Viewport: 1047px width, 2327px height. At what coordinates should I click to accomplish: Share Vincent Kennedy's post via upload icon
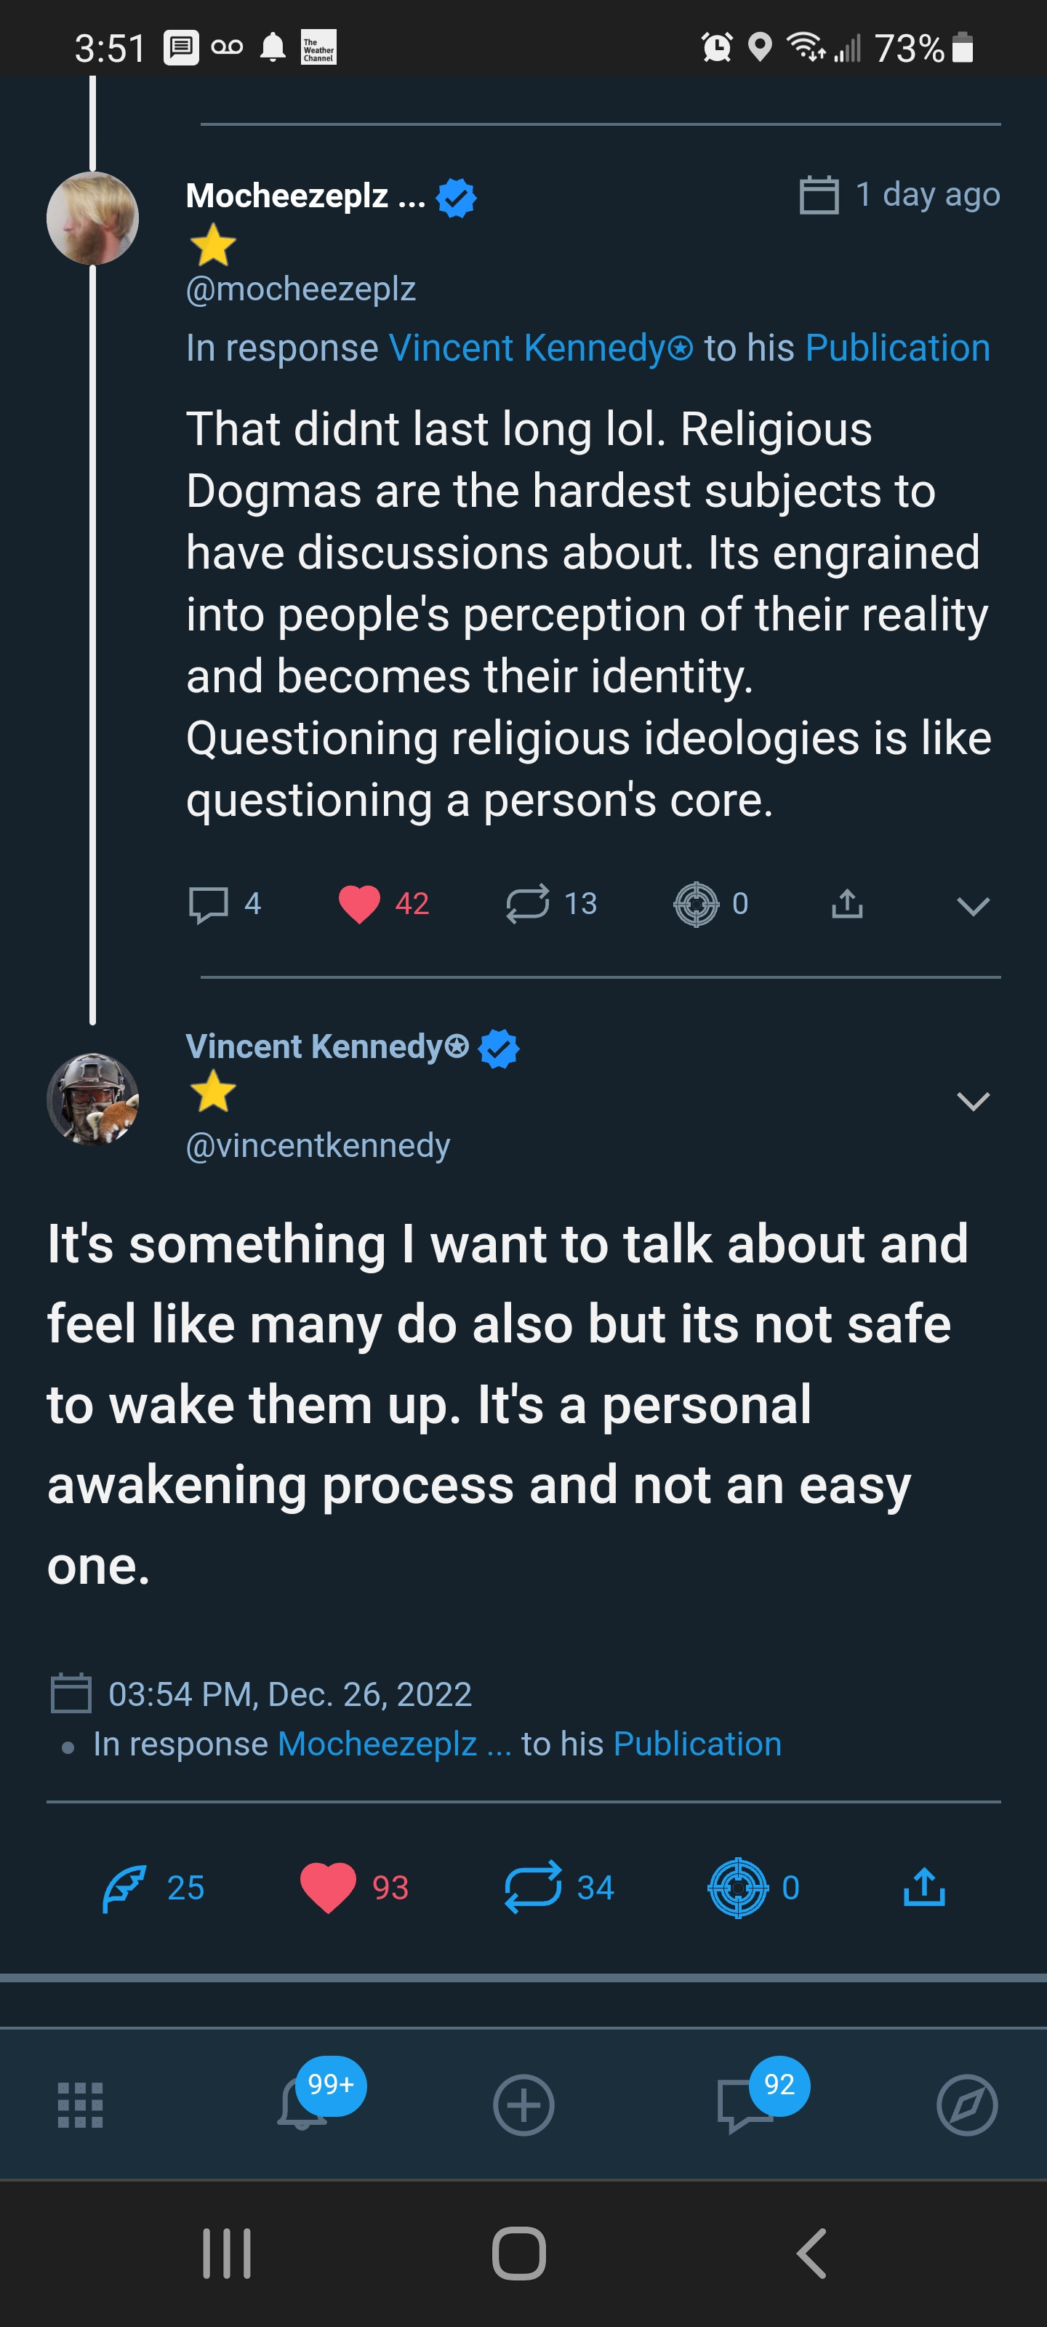coord(923,1888)
